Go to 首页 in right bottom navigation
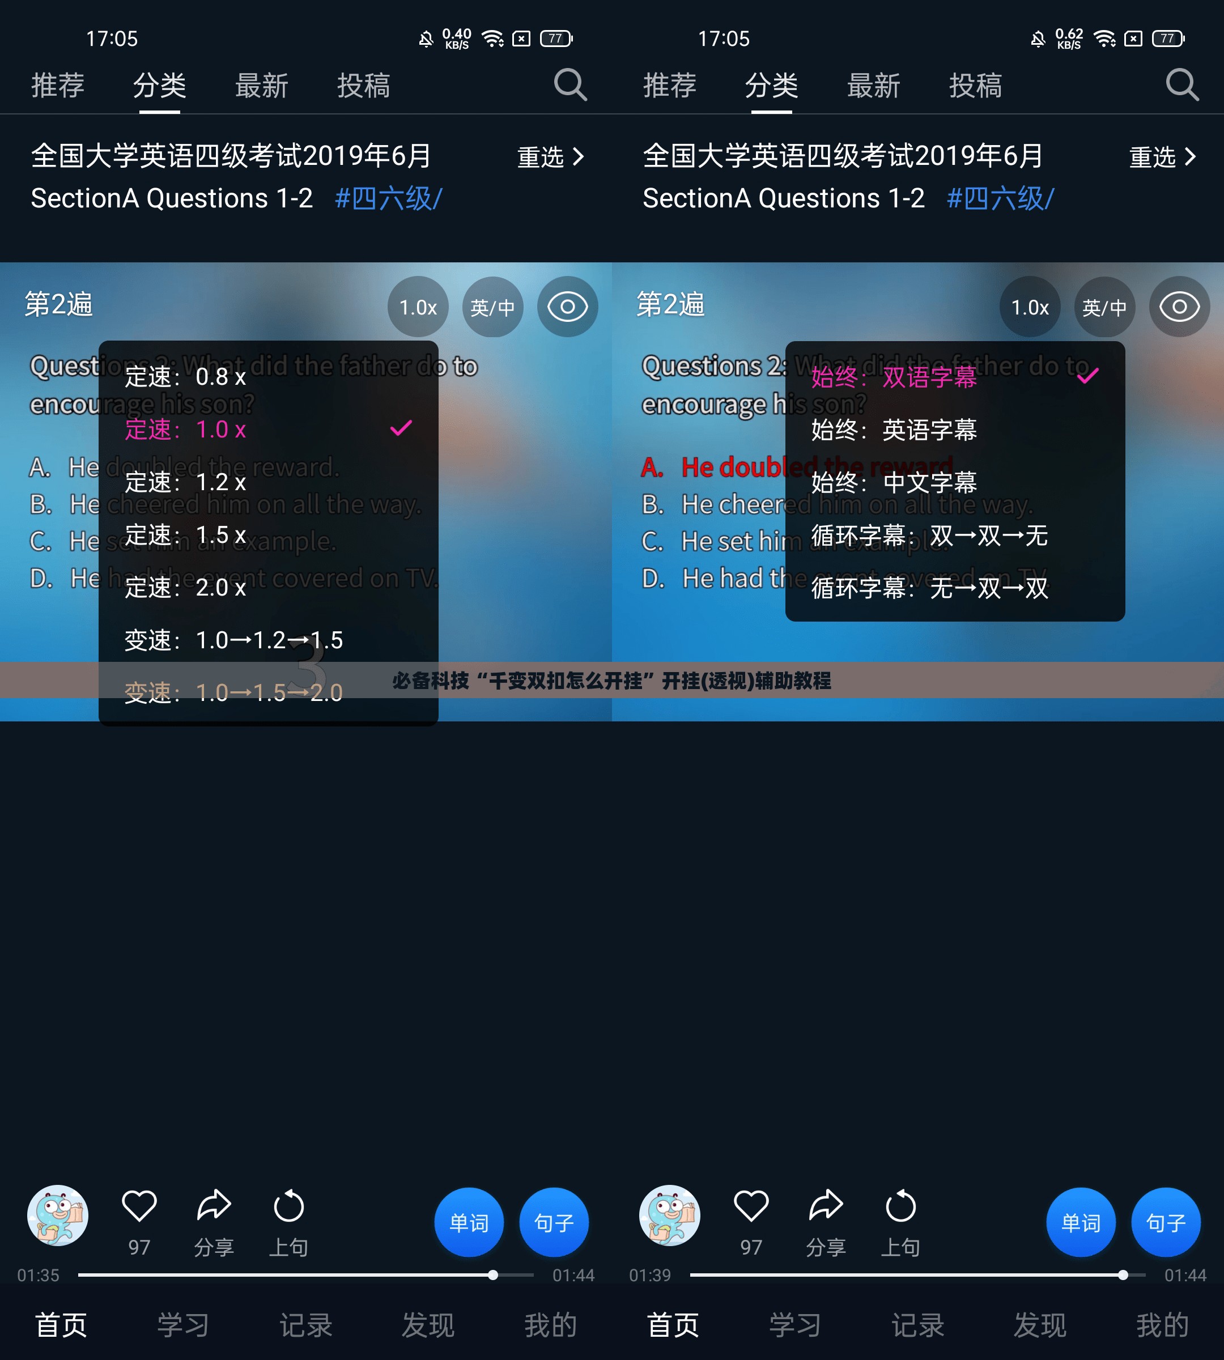 (x=673, y=1325)
